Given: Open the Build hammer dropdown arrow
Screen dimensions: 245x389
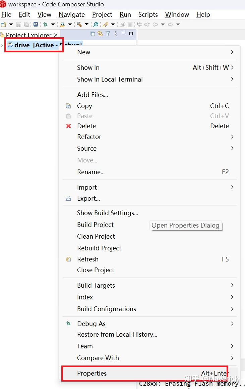Looking at the screenshot, I should click(x=86, y=25).
